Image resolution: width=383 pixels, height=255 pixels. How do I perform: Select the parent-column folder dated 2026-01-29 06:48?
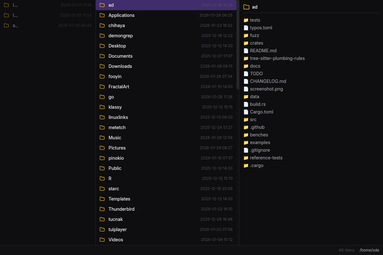pos(48,25)
